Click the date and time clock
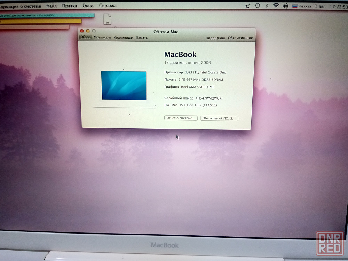Image resolution: width=348 pixels, height=261 pixels. (x=331, y=6)
